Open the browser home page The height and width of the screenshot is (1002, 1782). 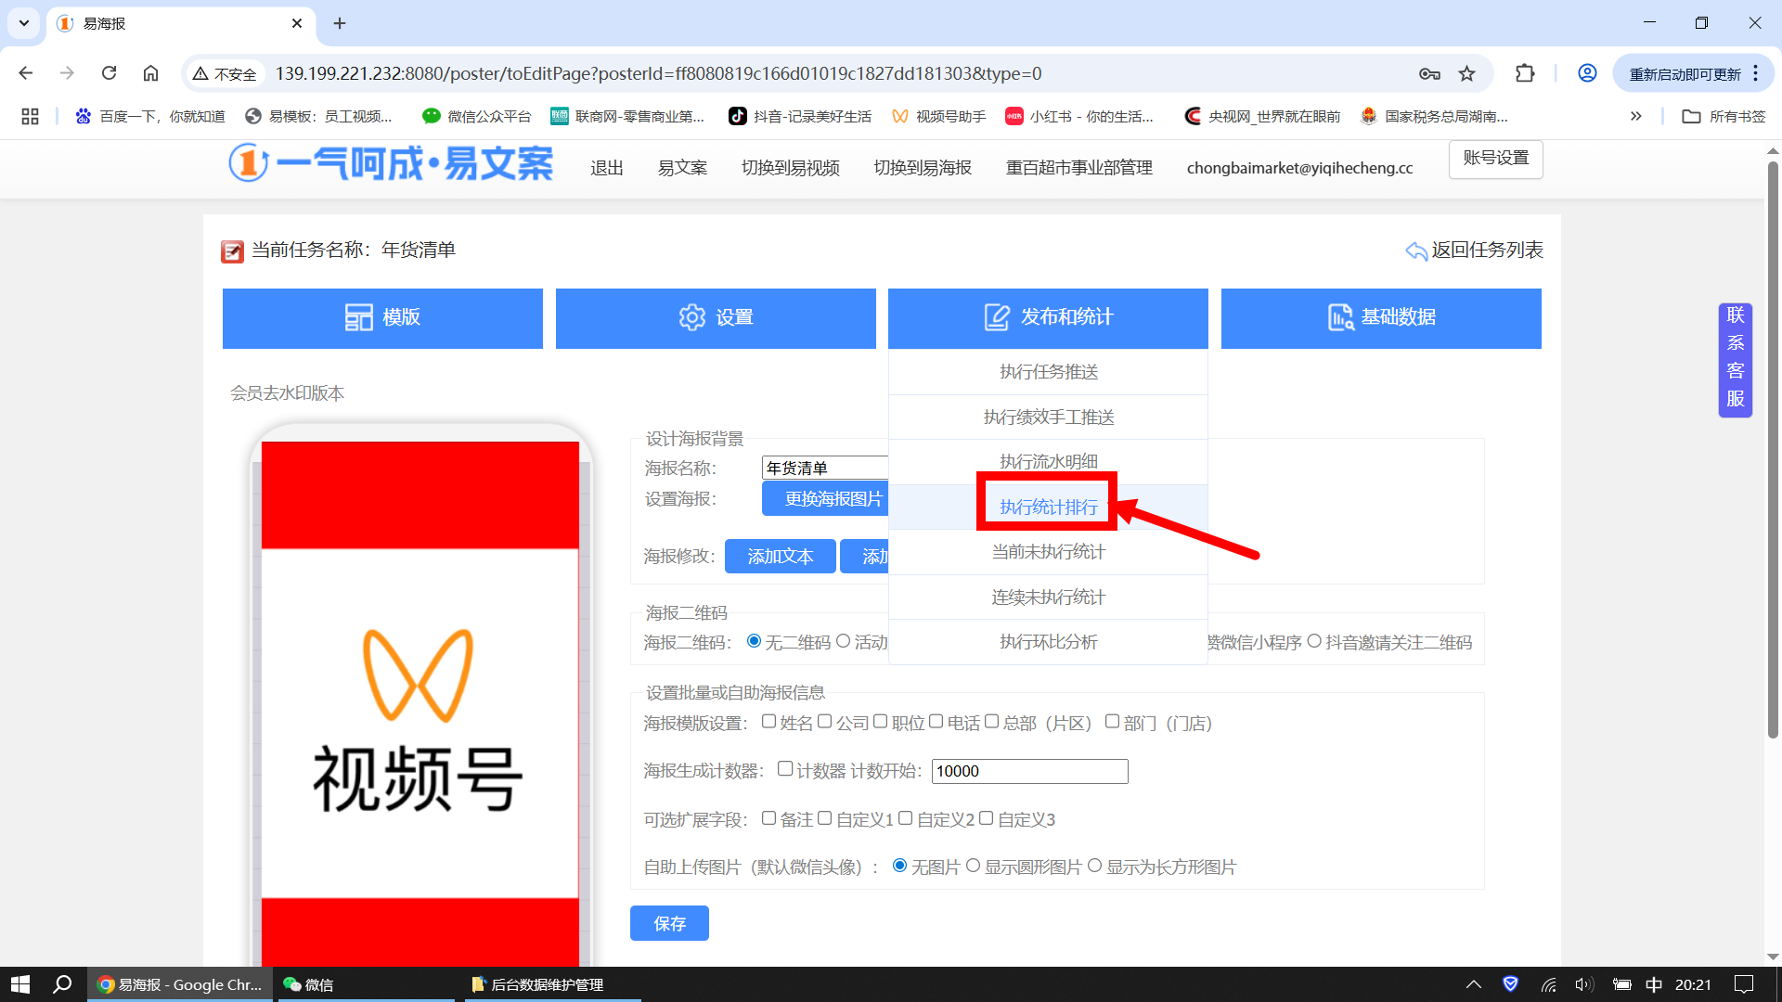click(x=150, y=73)
